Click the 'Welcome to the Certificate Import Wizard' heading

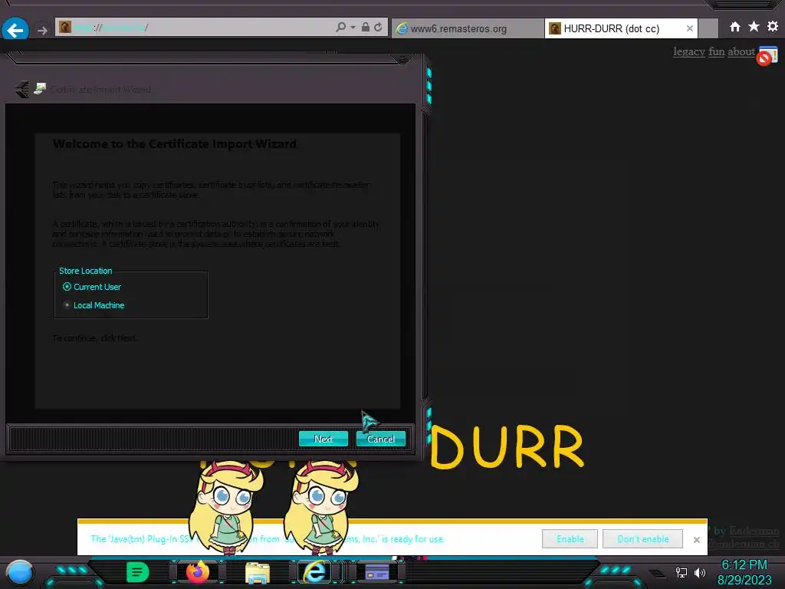click(175, 144)
